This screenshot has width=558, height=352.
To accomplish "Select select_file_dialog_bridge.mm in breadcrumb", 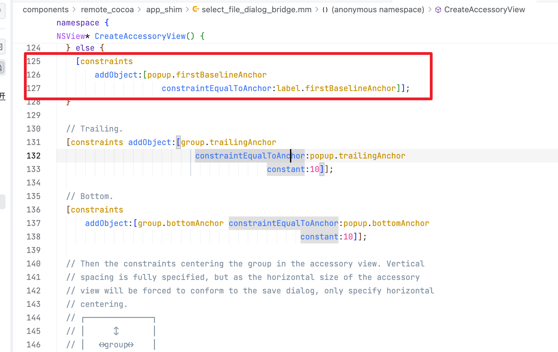I will [x=256, y=10].
